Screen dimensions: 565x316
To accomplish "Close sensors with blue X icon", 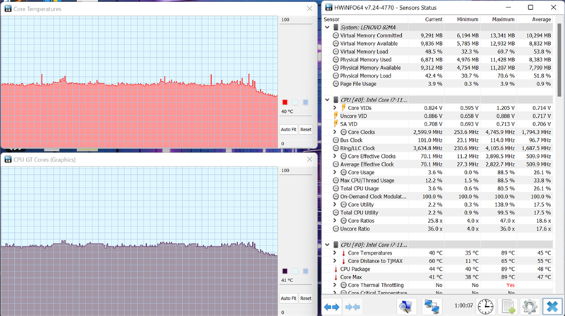I will pos(552,307).
